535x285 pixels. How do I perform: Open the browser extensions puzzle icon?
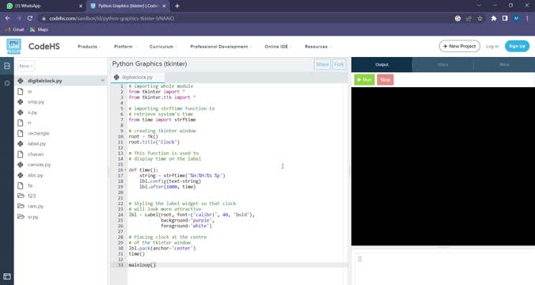click(x=493, y=18)
